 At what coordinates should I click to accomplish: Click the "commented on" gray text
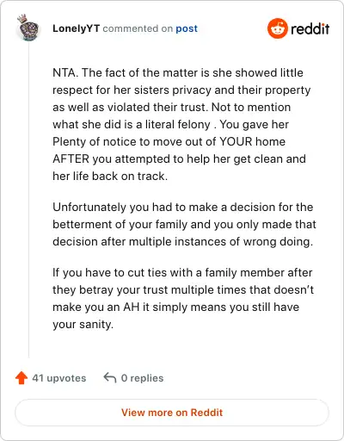coord(138,28)
